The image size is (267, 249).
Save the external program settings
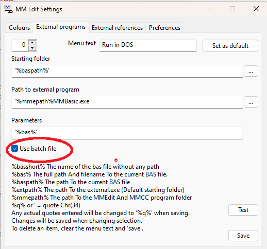[243, 236]
